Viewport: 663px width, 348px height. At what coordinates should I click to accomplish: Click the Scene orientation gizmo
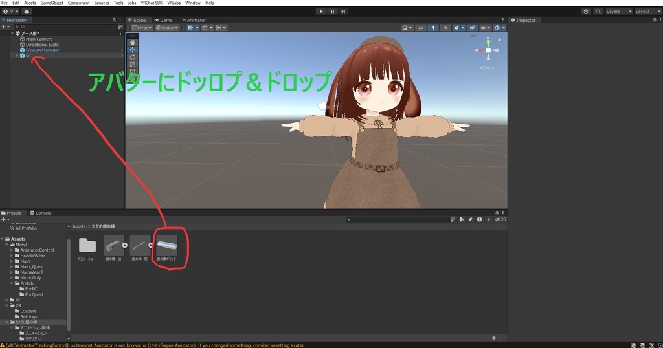[488, 50]
